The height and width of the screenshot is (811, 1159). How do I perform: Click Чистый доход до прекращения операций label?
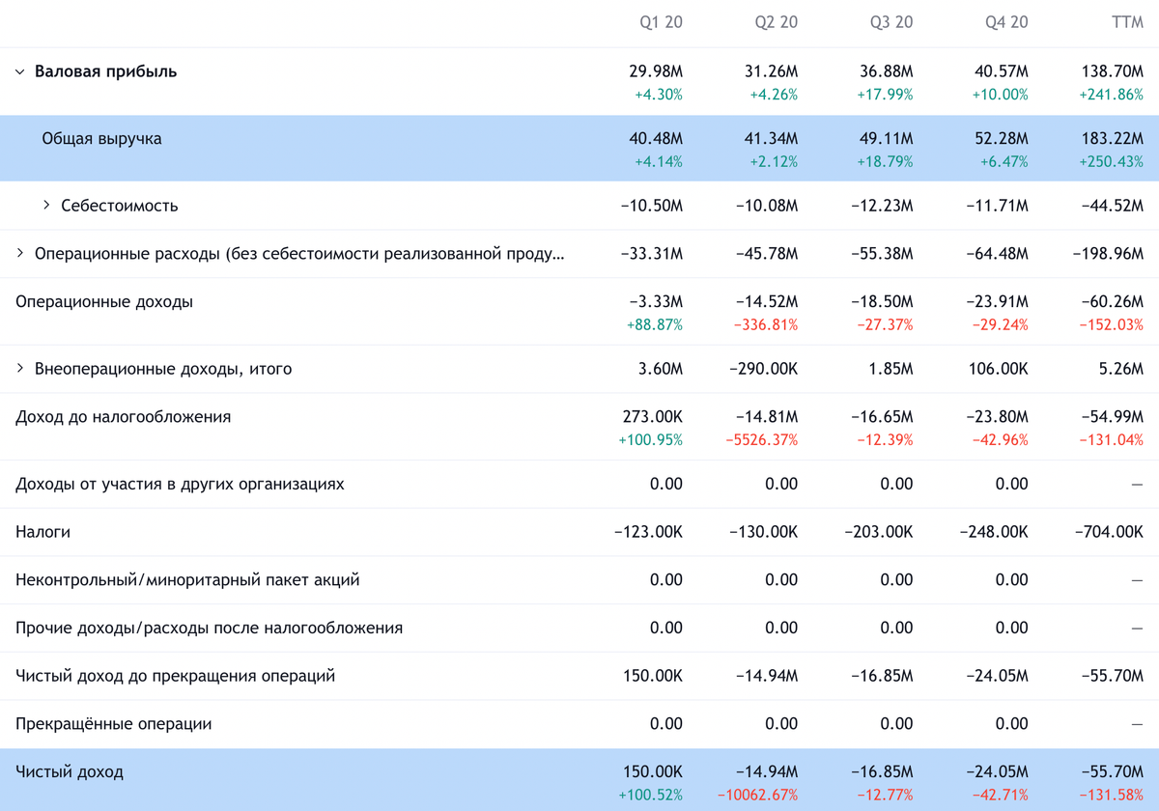tap(175, 676)
